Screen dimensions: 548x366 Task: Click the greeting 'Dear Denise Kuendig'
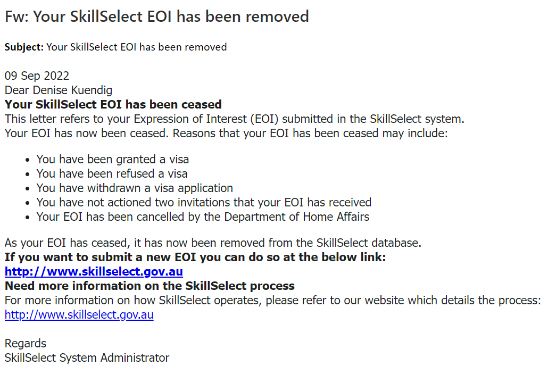[59, 90]
